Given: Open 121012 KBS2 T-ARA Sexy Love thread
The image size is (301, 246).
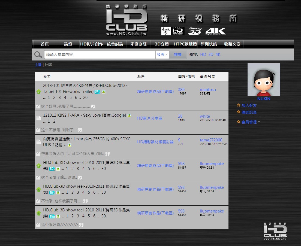Looking at the screenshot, I should pos(85,115).
